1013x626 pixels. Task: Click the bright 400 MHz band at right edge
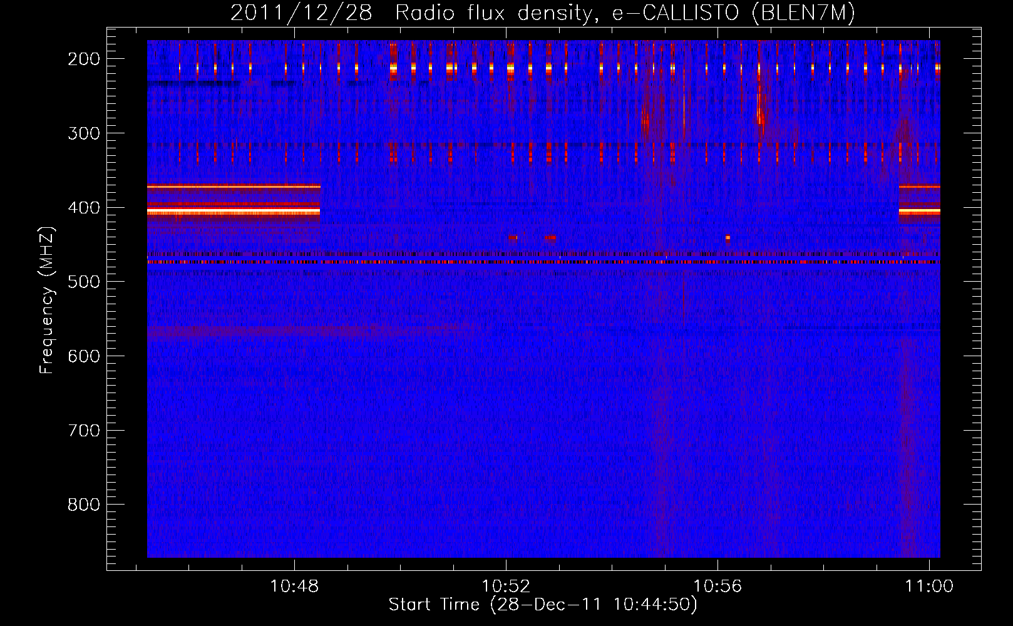(919, 212)
